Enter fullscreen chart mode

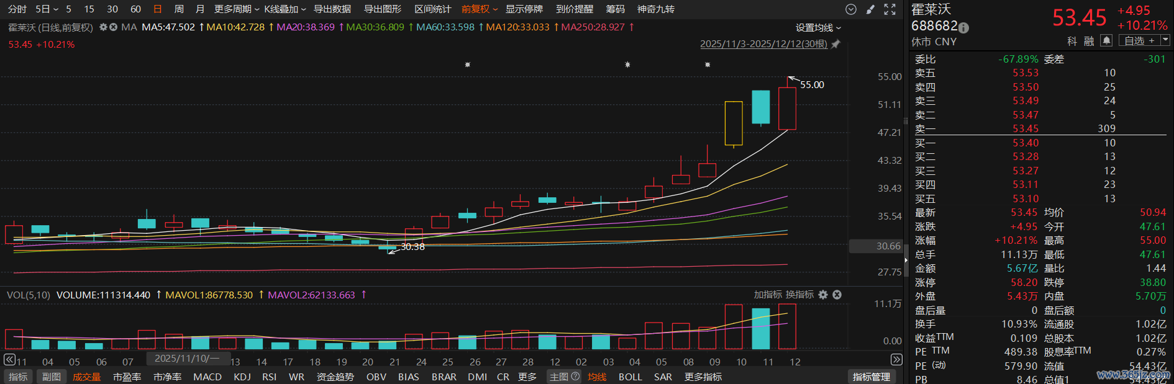[890, 9]
